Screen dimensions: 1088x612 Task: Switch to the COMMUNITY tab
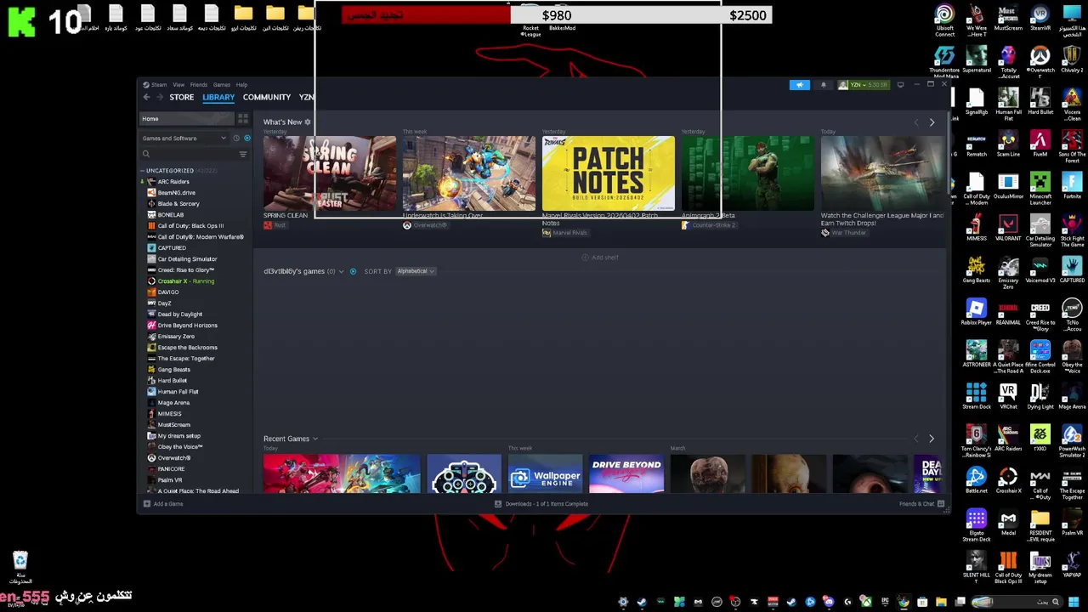point(267,97)
